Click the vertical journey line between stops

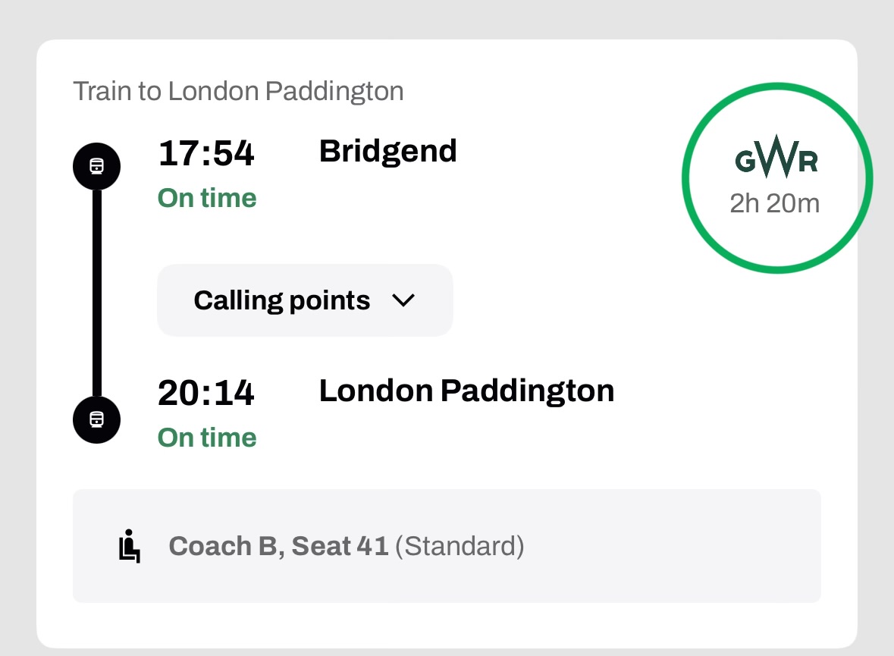pyautogui.click(x=97, y=292)
